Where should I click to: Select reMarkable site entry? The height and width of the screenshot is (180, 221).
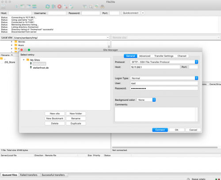pos(39,64)
